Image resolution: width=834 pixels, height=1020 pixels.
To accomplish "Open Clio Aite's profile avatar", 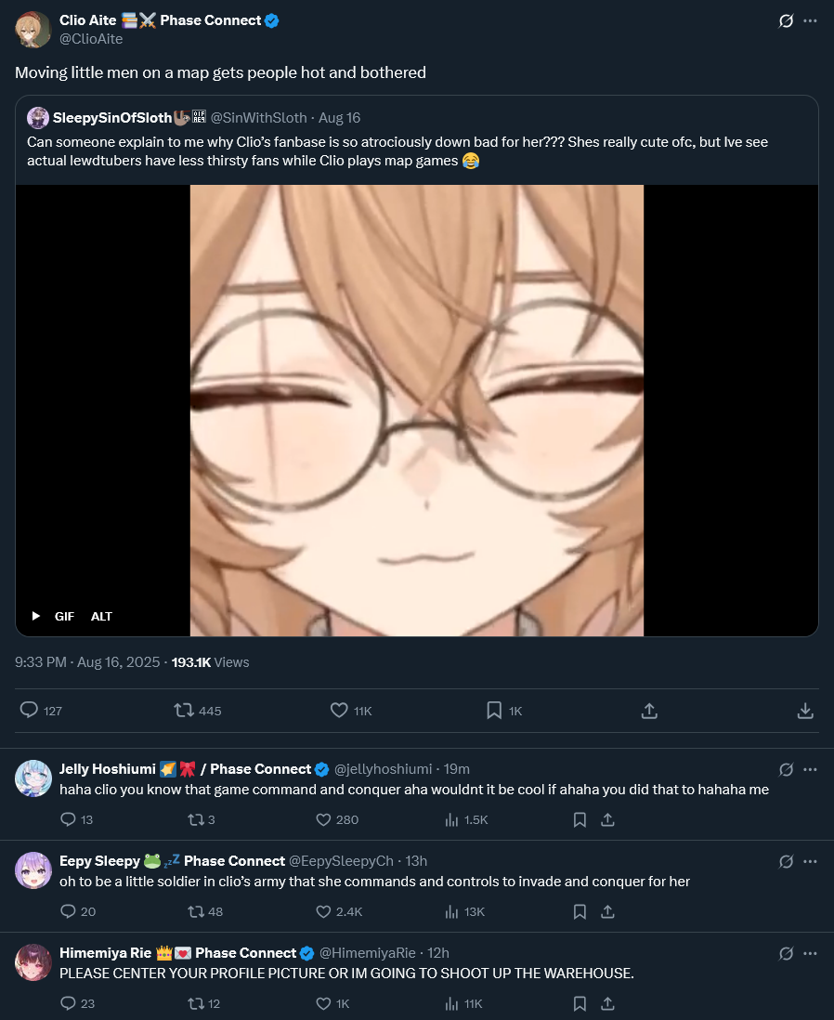I will tap(33, 30).
